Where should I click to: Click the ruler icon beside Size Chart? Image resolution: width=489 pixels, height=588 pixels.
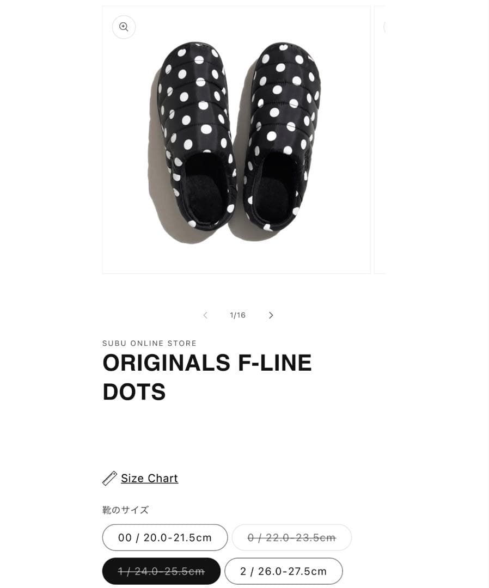pos(109,478)
